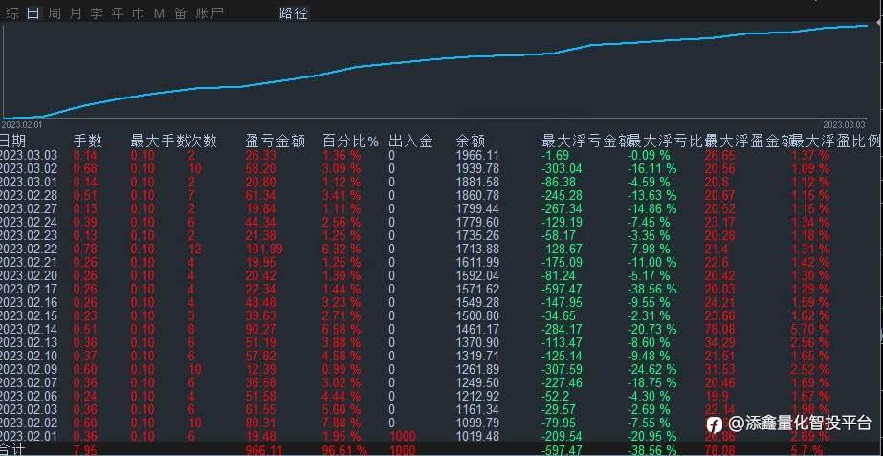
Task: Click balance value 1713.88
Action: (477, 249)
